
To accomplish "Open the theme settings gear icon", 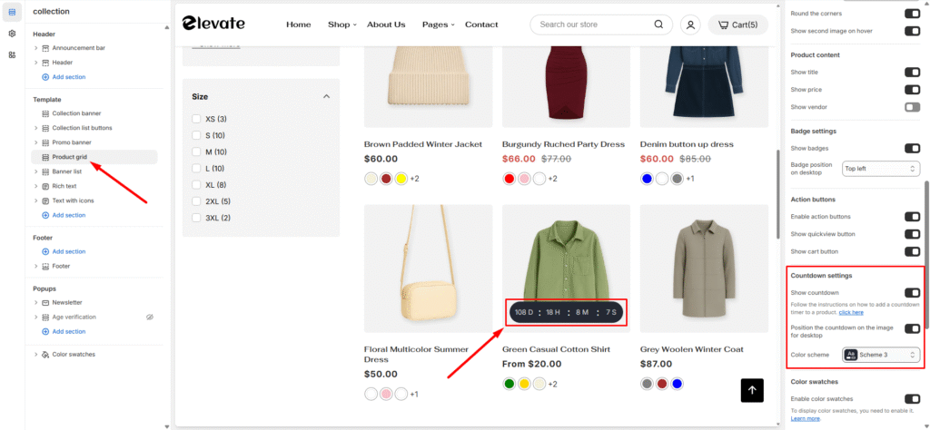I will [x=12, y=34].
